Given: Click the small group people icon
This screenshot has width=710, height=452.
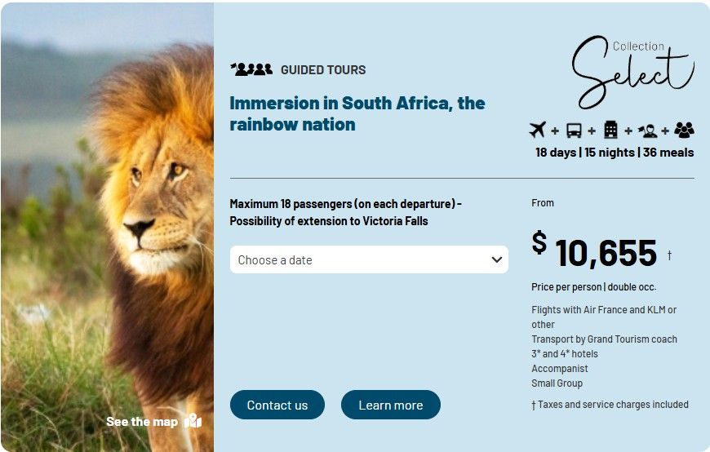Looking at the screenshot, I should (684, 130).
